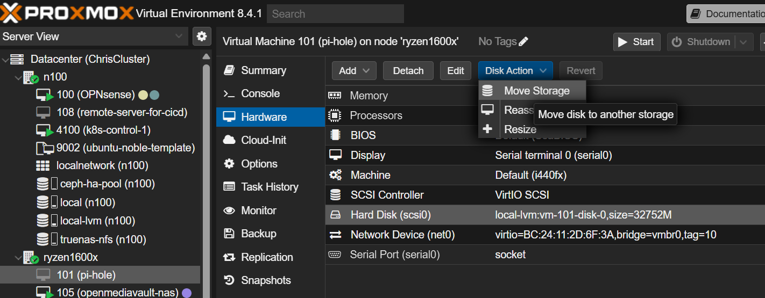Click into the Search field

pyautogui.click(x=335, y=14)
